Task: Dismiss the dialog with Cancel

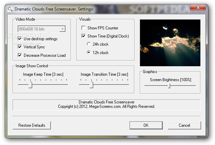Action: click(184, 125)
